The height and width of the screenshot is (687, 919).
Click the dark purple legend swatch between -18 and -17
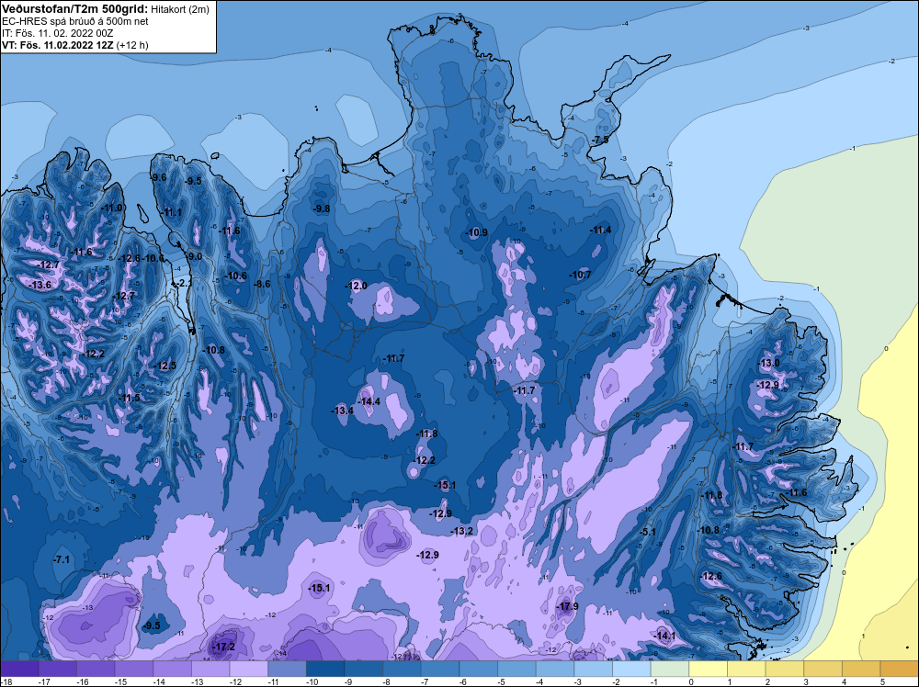tap(19, 669)
